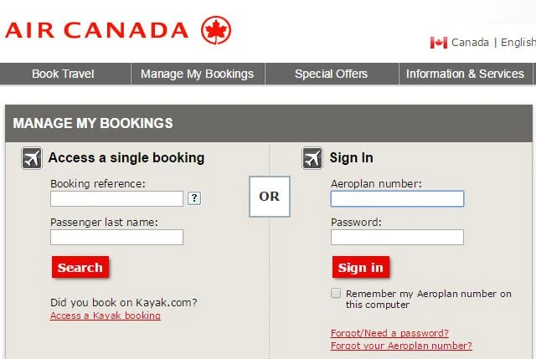Focus the Booking reference input field
The image size is (536, 359).
pyautogui.click(x=116, y=198)
